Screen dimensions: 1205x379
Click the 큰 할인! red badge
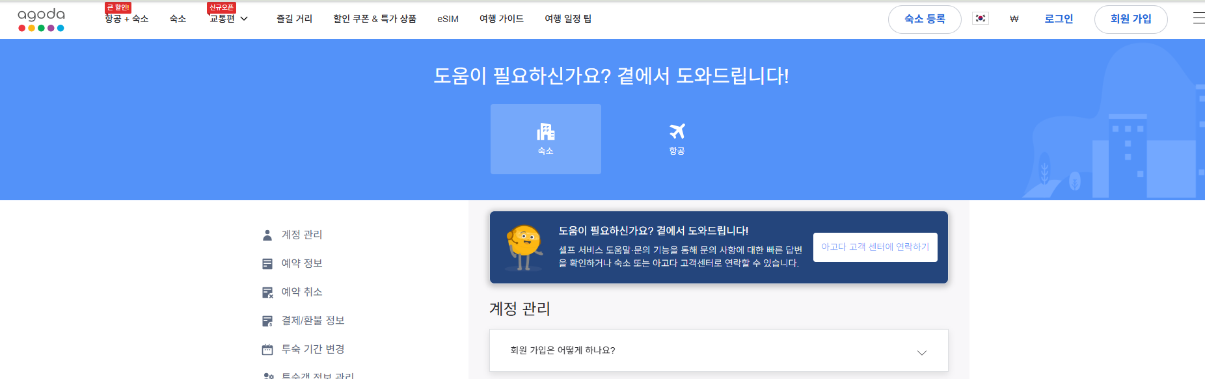(118, 8)
